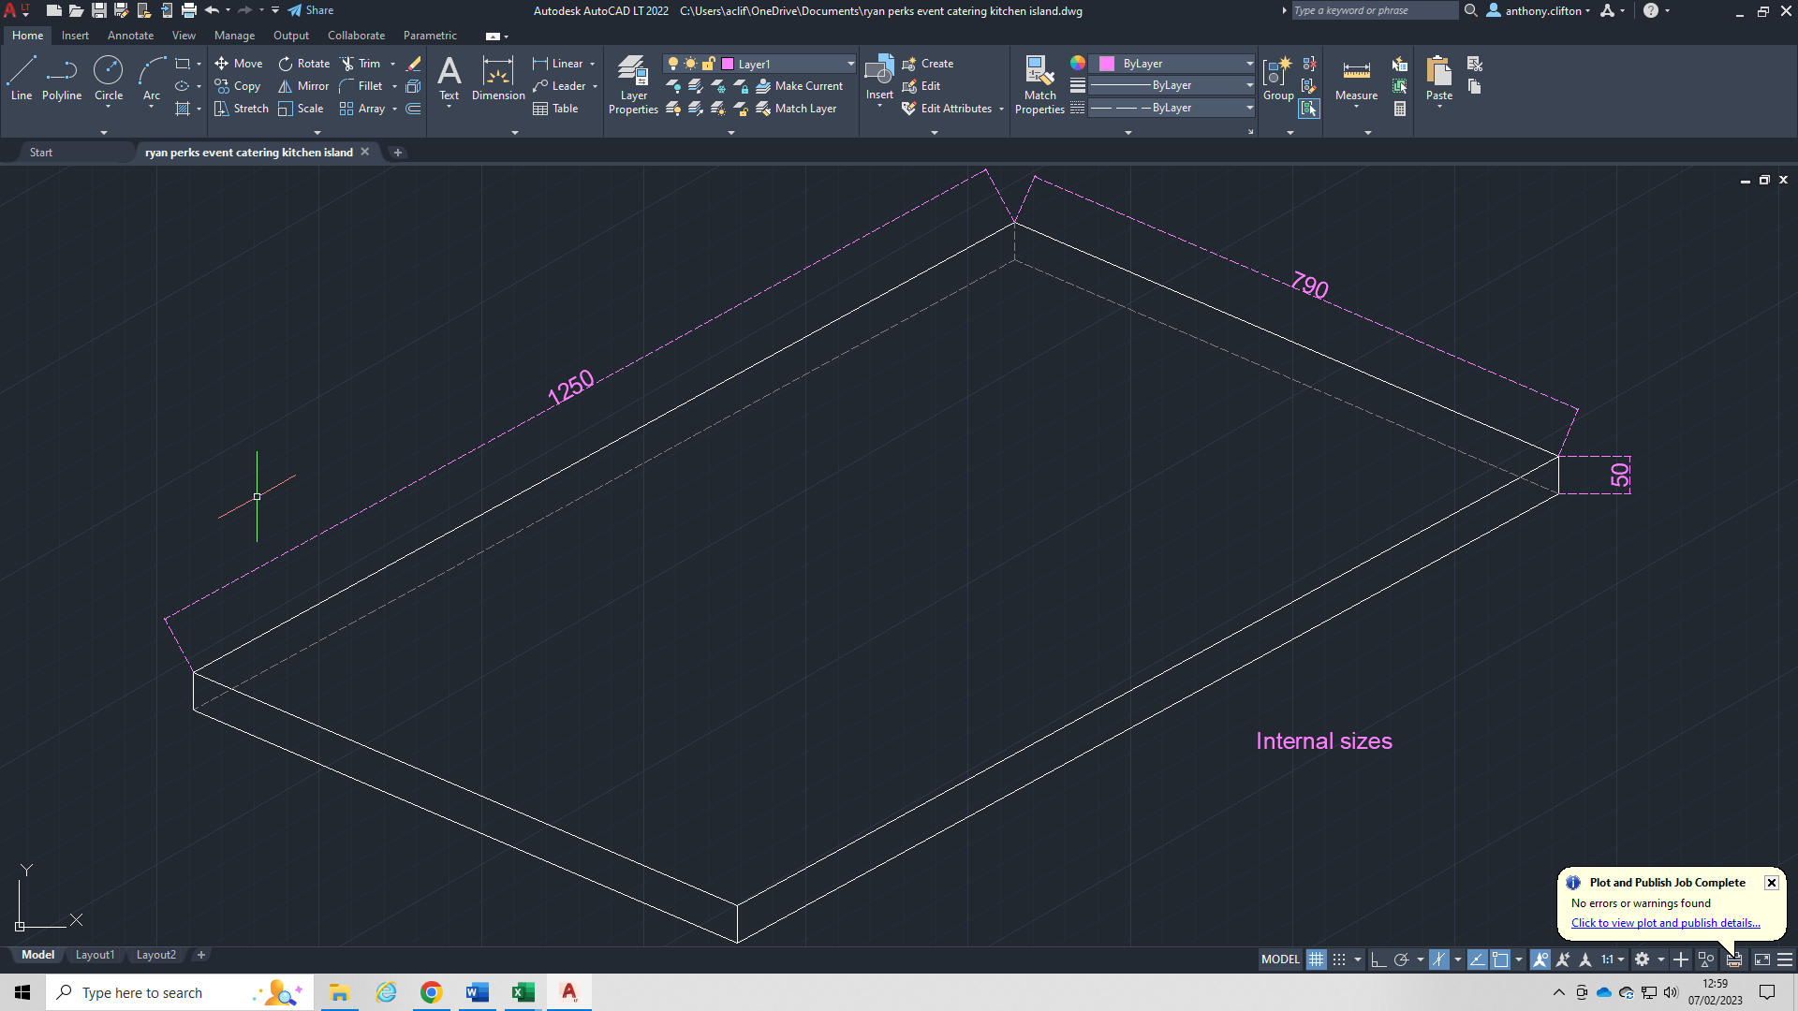Screen dimensions: 1798x1011
Task: Click to view plot and publish details link
Action: pyautogui.click(x=1665, y=923)
